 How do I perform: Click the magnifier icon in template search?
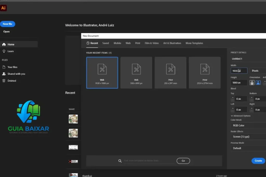tap(120, 161)
